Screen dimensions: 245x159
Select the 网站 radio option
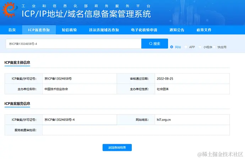coord(171,47)
